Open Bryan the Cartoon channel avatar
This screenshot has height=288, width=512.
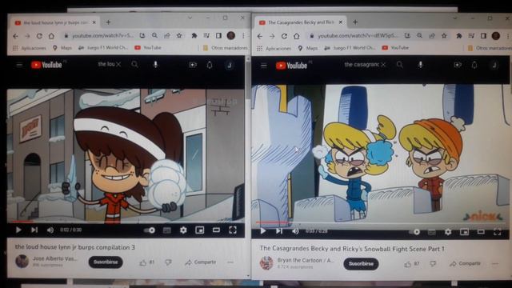coord(266,263)
